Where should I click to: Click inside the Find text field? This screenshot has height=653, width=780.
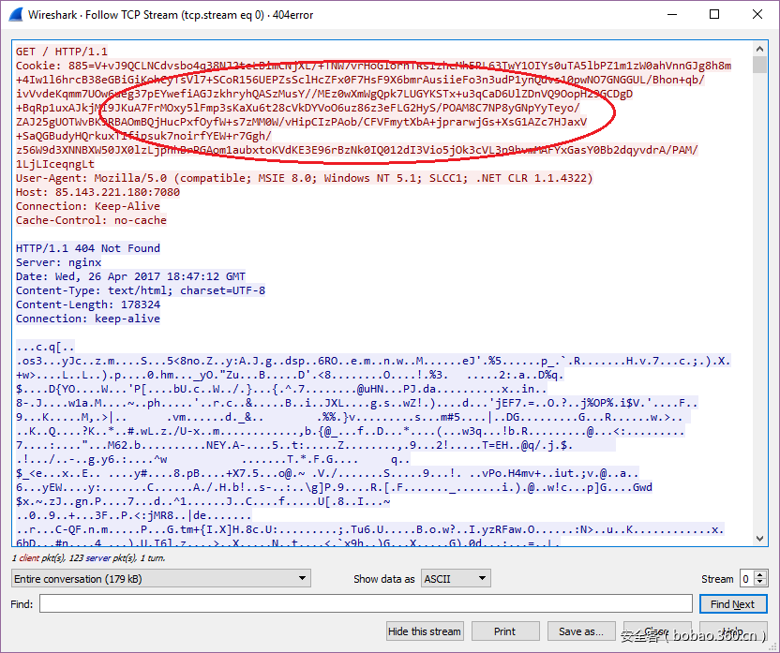366,603
